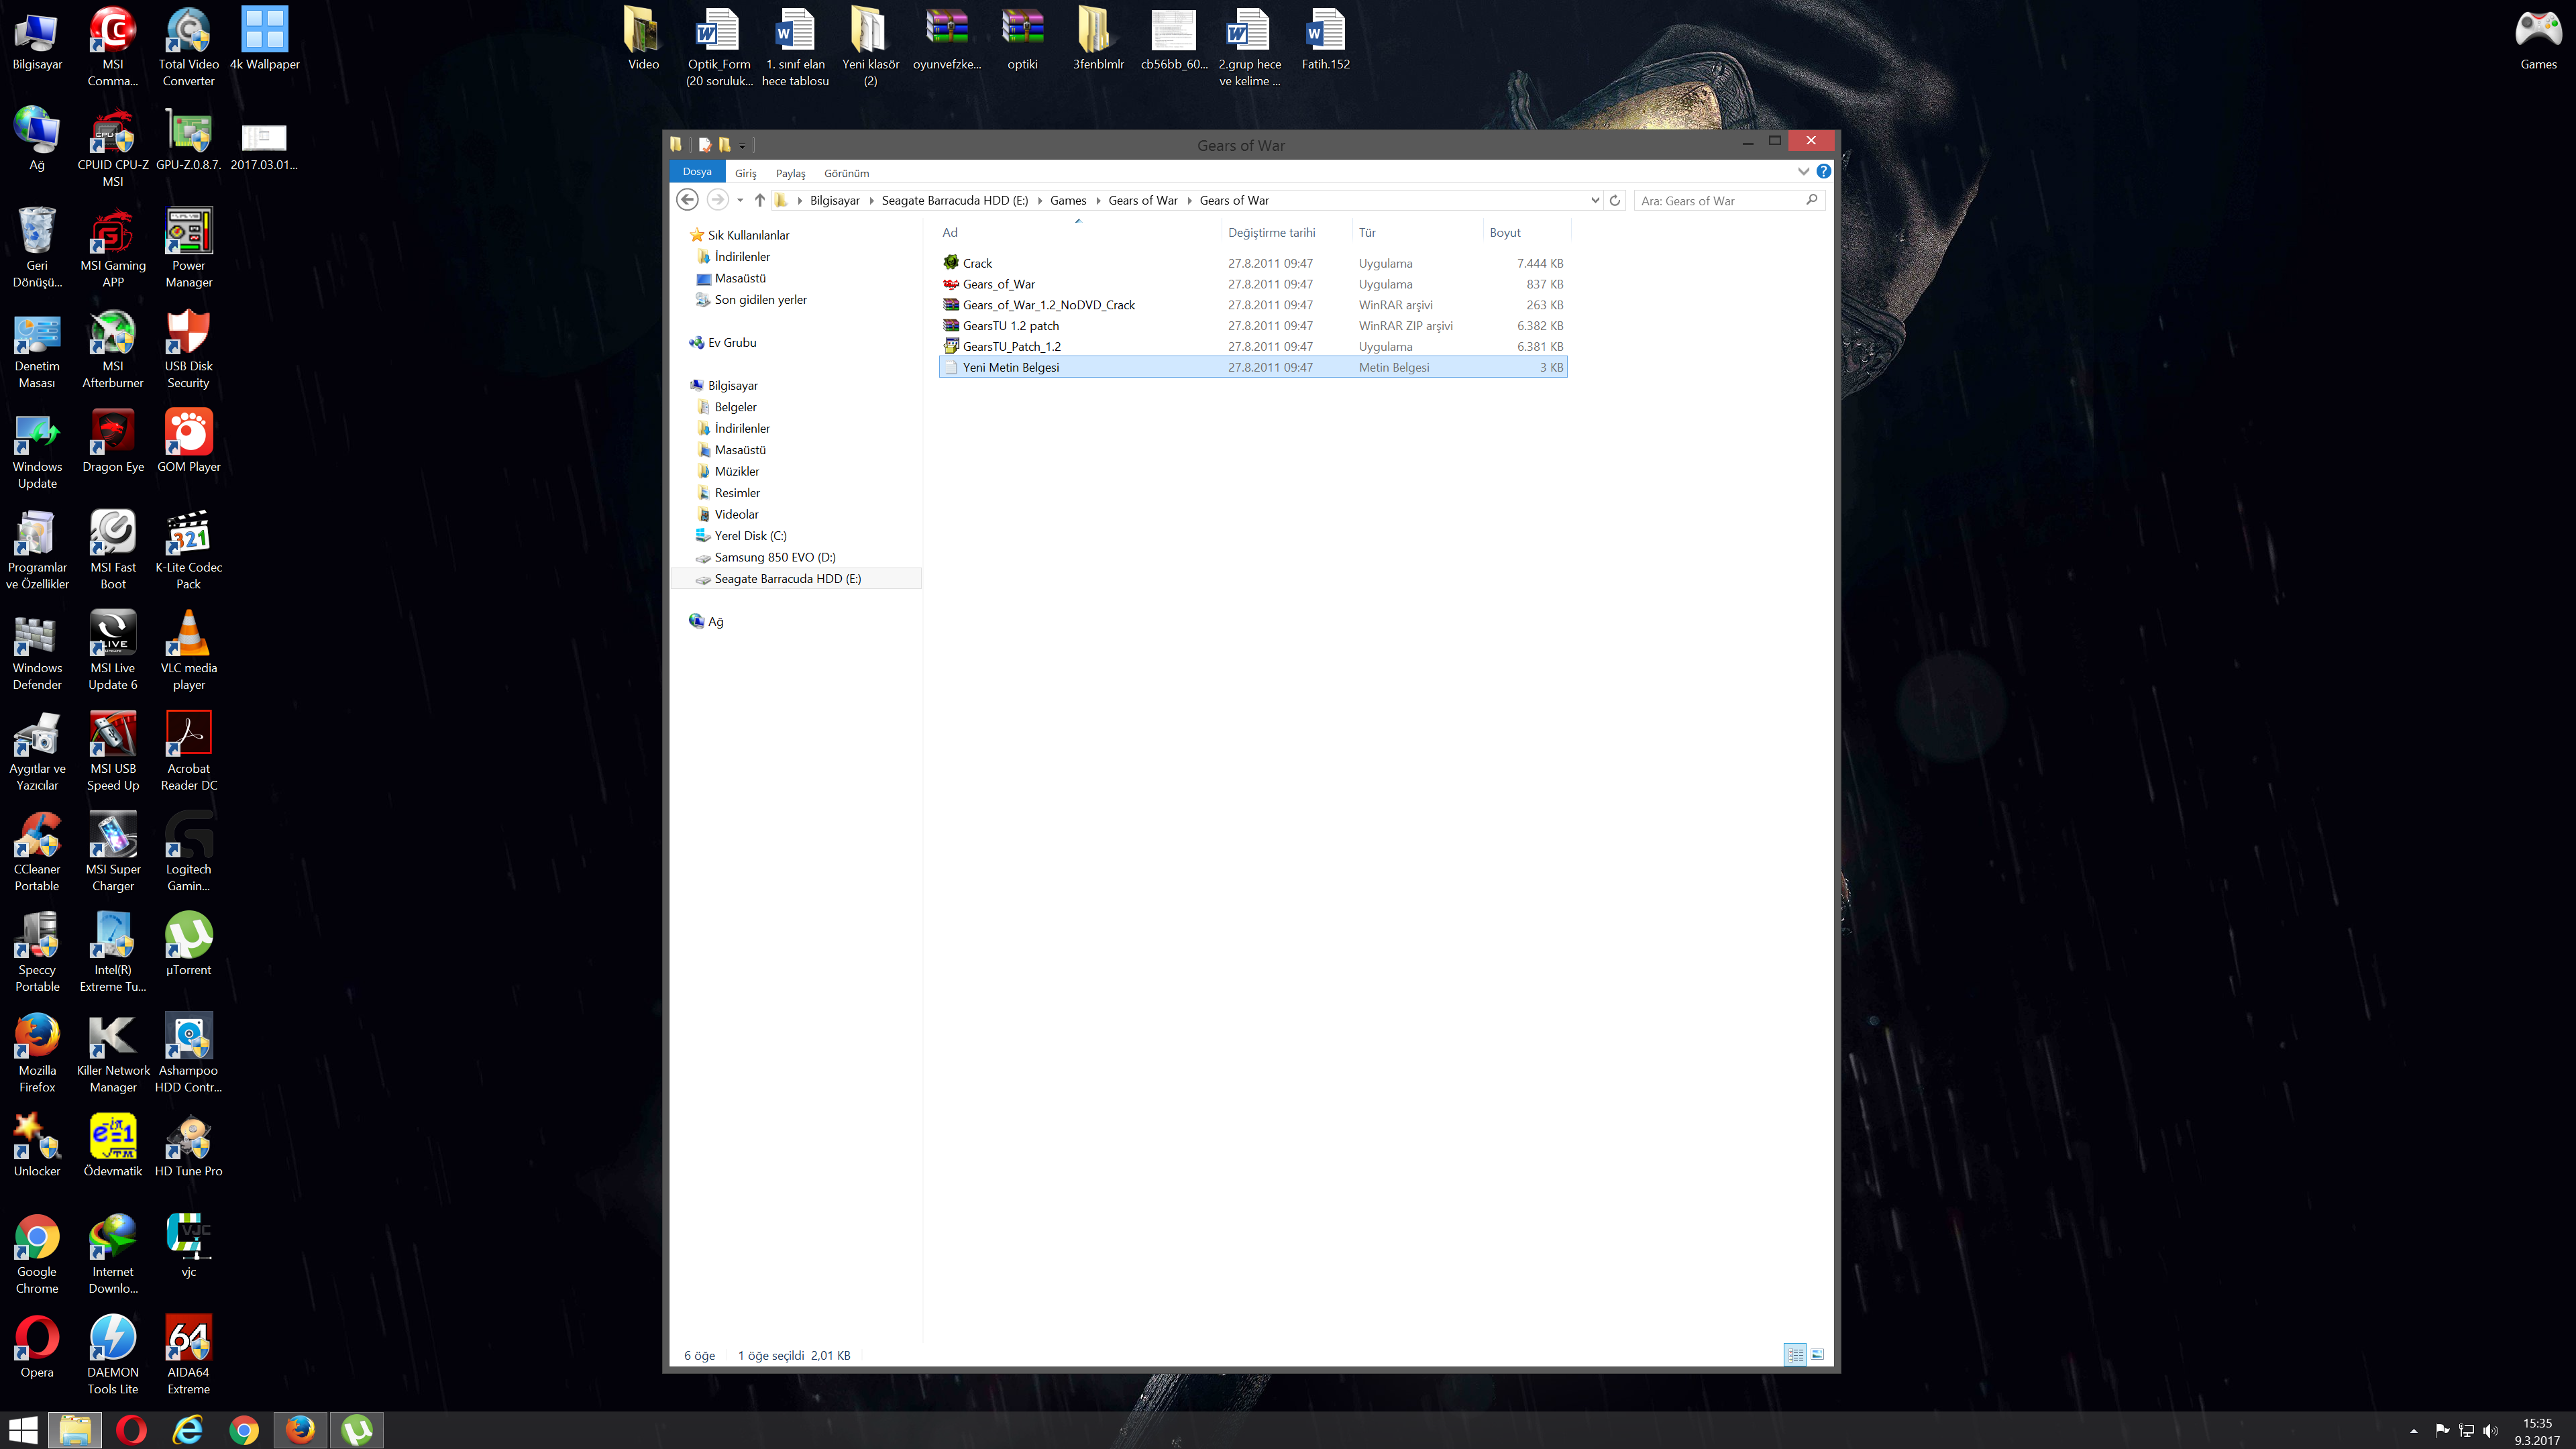Open GOM Player desktop shortcut
This screenshot has height=1449, width=2576.
[188, 440]
